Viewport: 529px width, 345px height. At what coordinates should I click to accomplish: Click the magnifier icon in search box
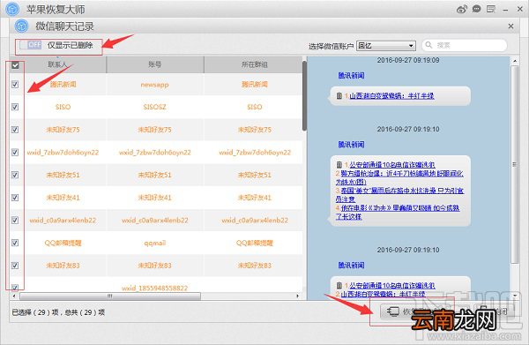tap(428, 45)
